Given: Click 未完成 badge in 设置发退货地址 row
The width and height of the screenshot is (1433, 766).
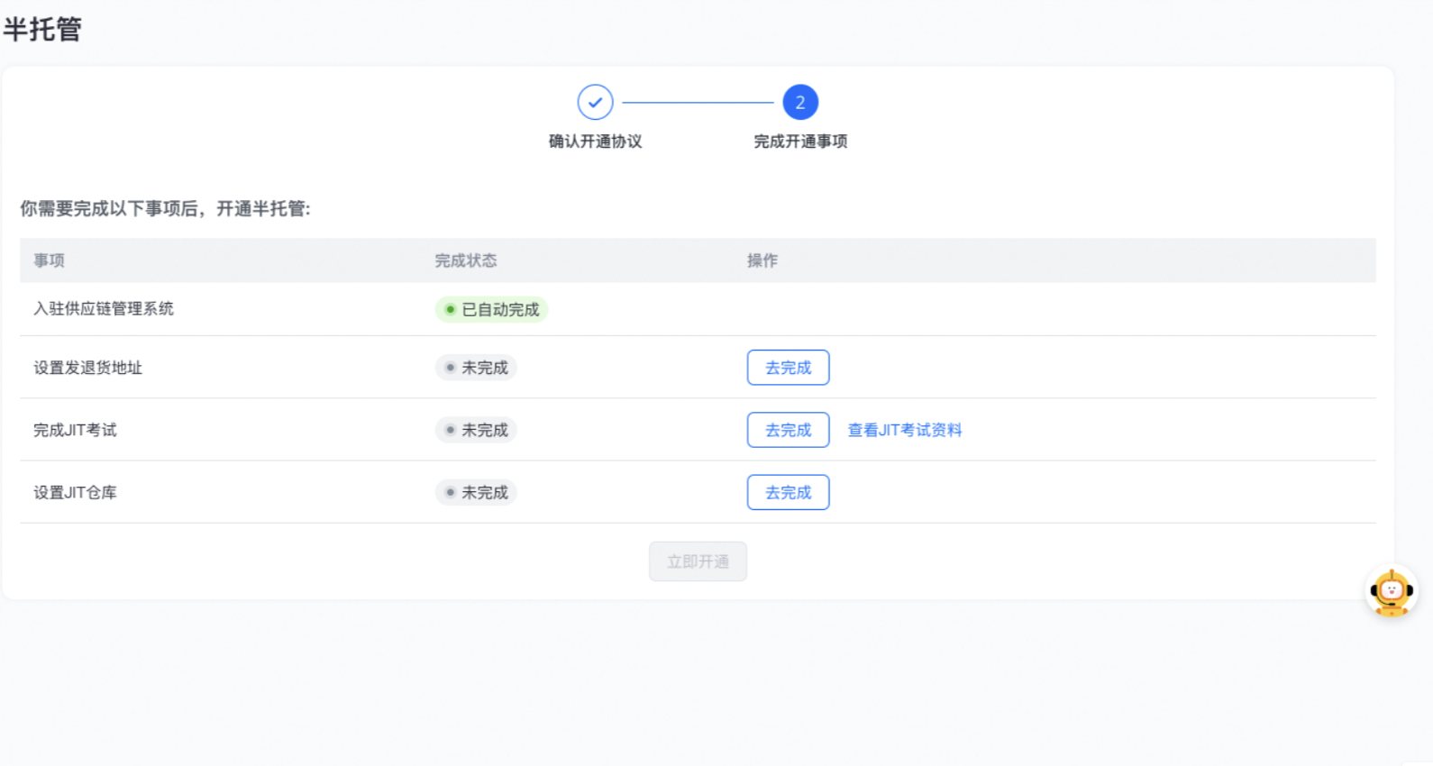Looking at the screenshot, I should coord(476,368).
